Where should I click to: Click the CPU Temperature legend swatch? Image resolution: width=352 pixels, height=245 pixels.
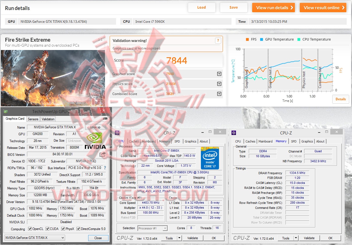(299, 39)
